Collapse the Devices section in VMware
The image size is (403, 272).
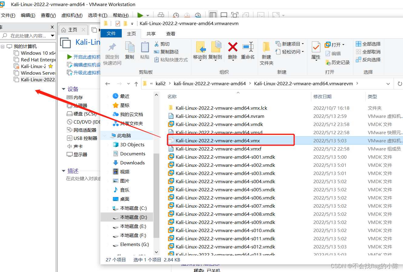[64, 89]
